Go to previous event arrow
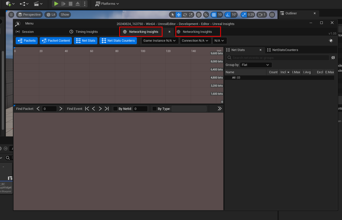Image resolution: width=342 pixels, height=220 pixels. click(x=94, y=109)
